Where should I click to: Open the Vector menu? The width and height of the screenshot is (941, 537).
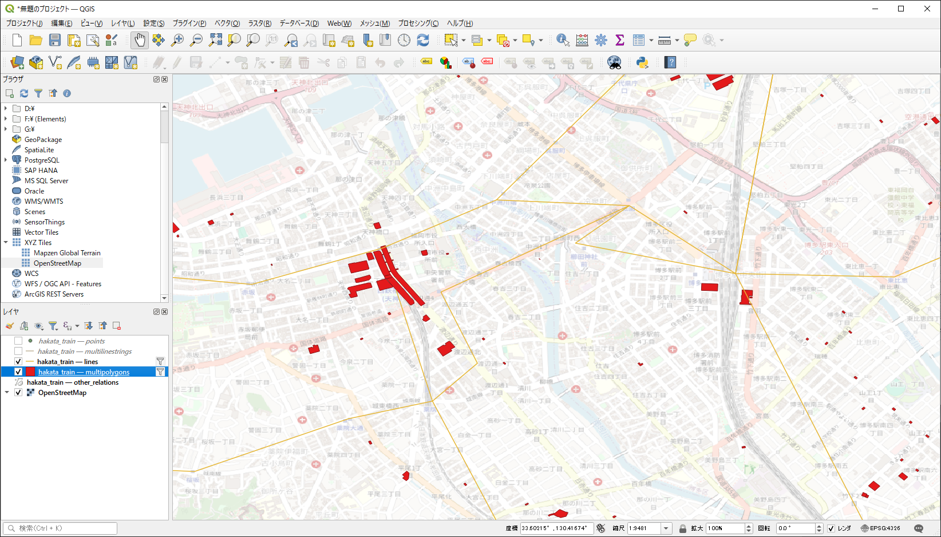click(x=227, y=23)
